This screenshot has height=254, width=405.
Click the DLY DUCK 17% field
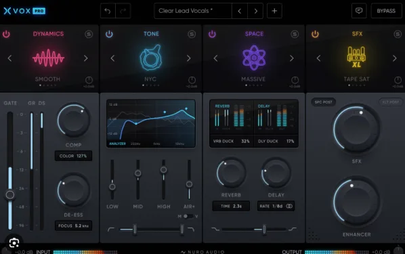pyautogui.click(x=276, y=141)
